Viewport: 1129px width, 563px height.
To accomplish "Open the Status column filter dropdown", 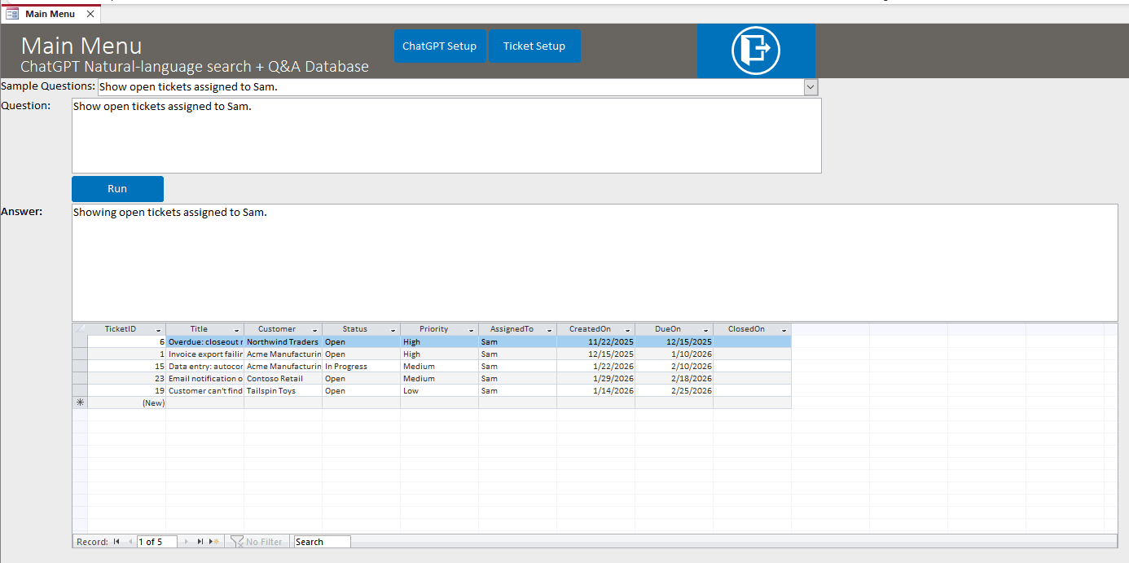I will point(393,330).
